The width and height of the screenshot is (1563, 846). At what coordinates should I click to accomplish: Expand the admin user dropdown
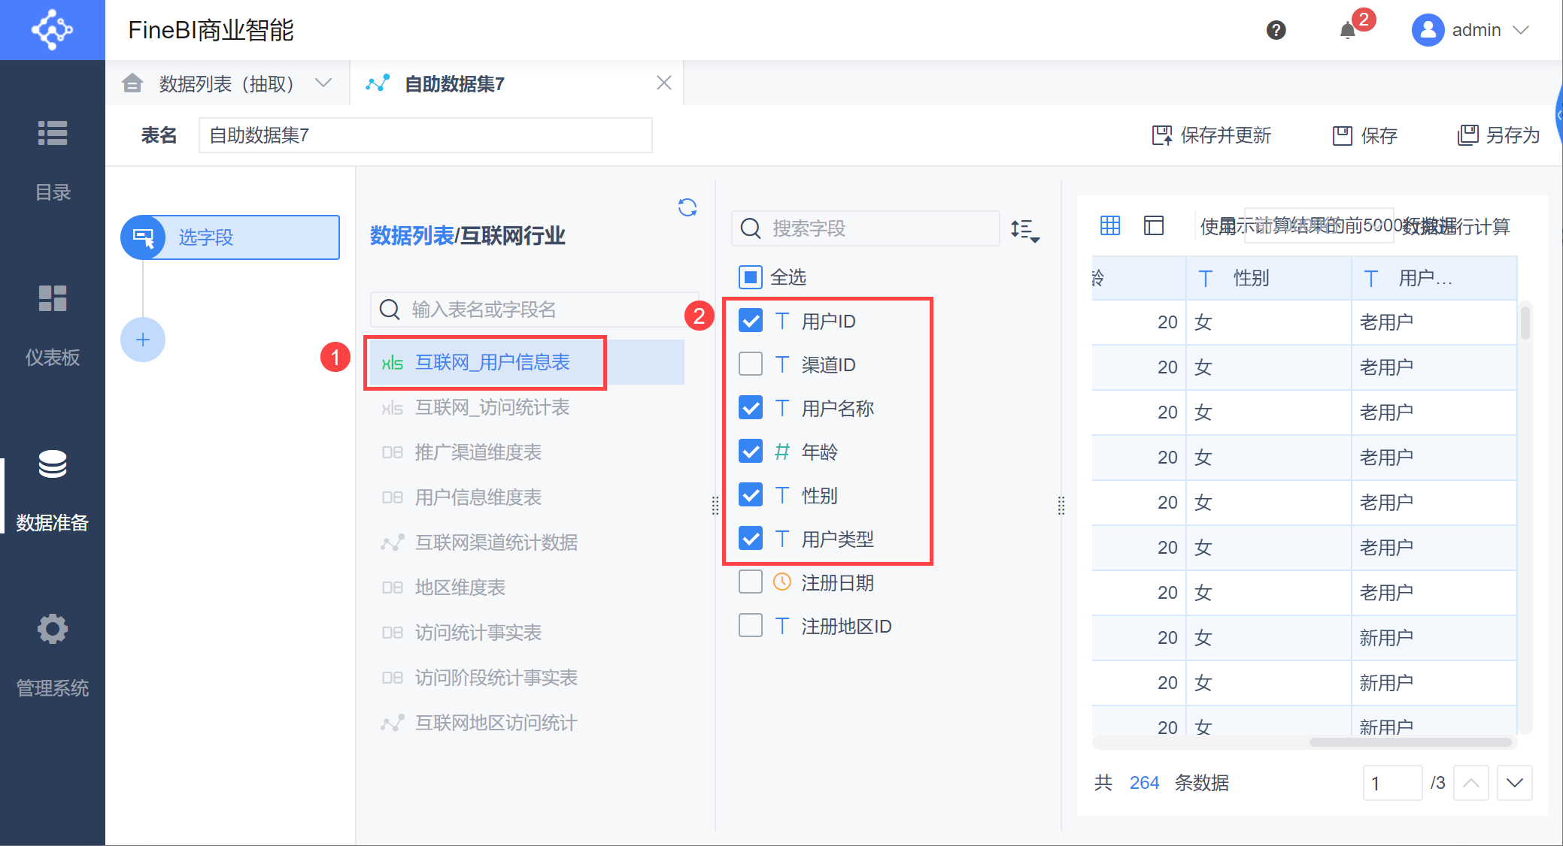coord(1521,30)
